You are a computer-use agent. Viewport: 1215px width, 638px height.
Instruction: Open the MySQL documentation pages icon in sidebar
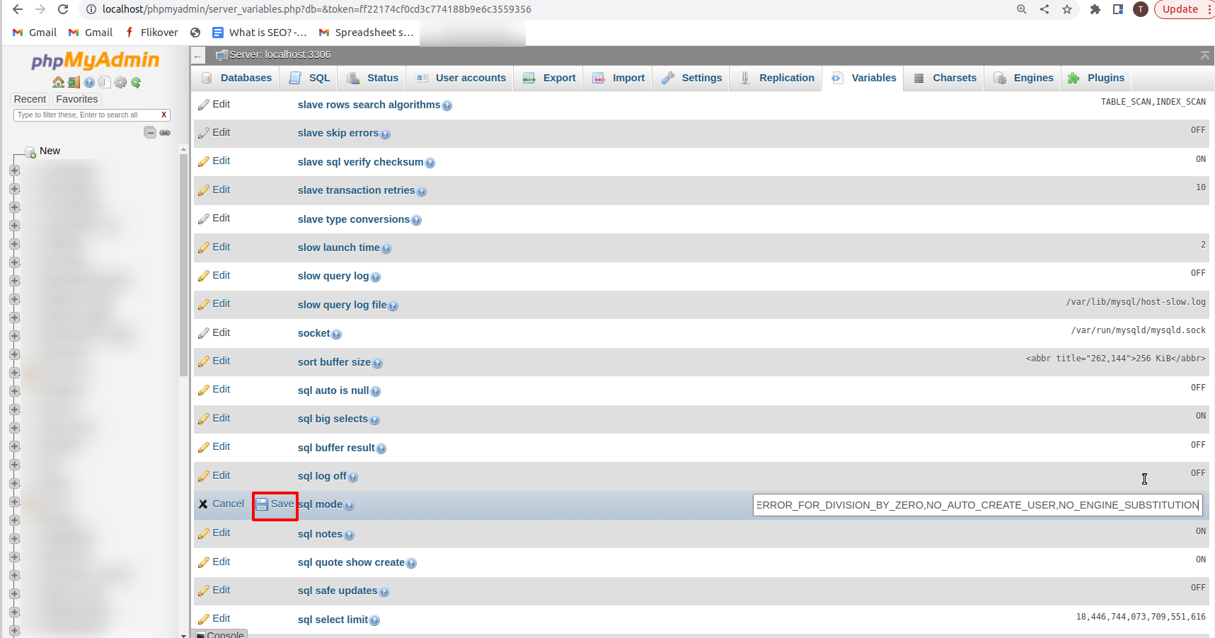tap(105, 82)
